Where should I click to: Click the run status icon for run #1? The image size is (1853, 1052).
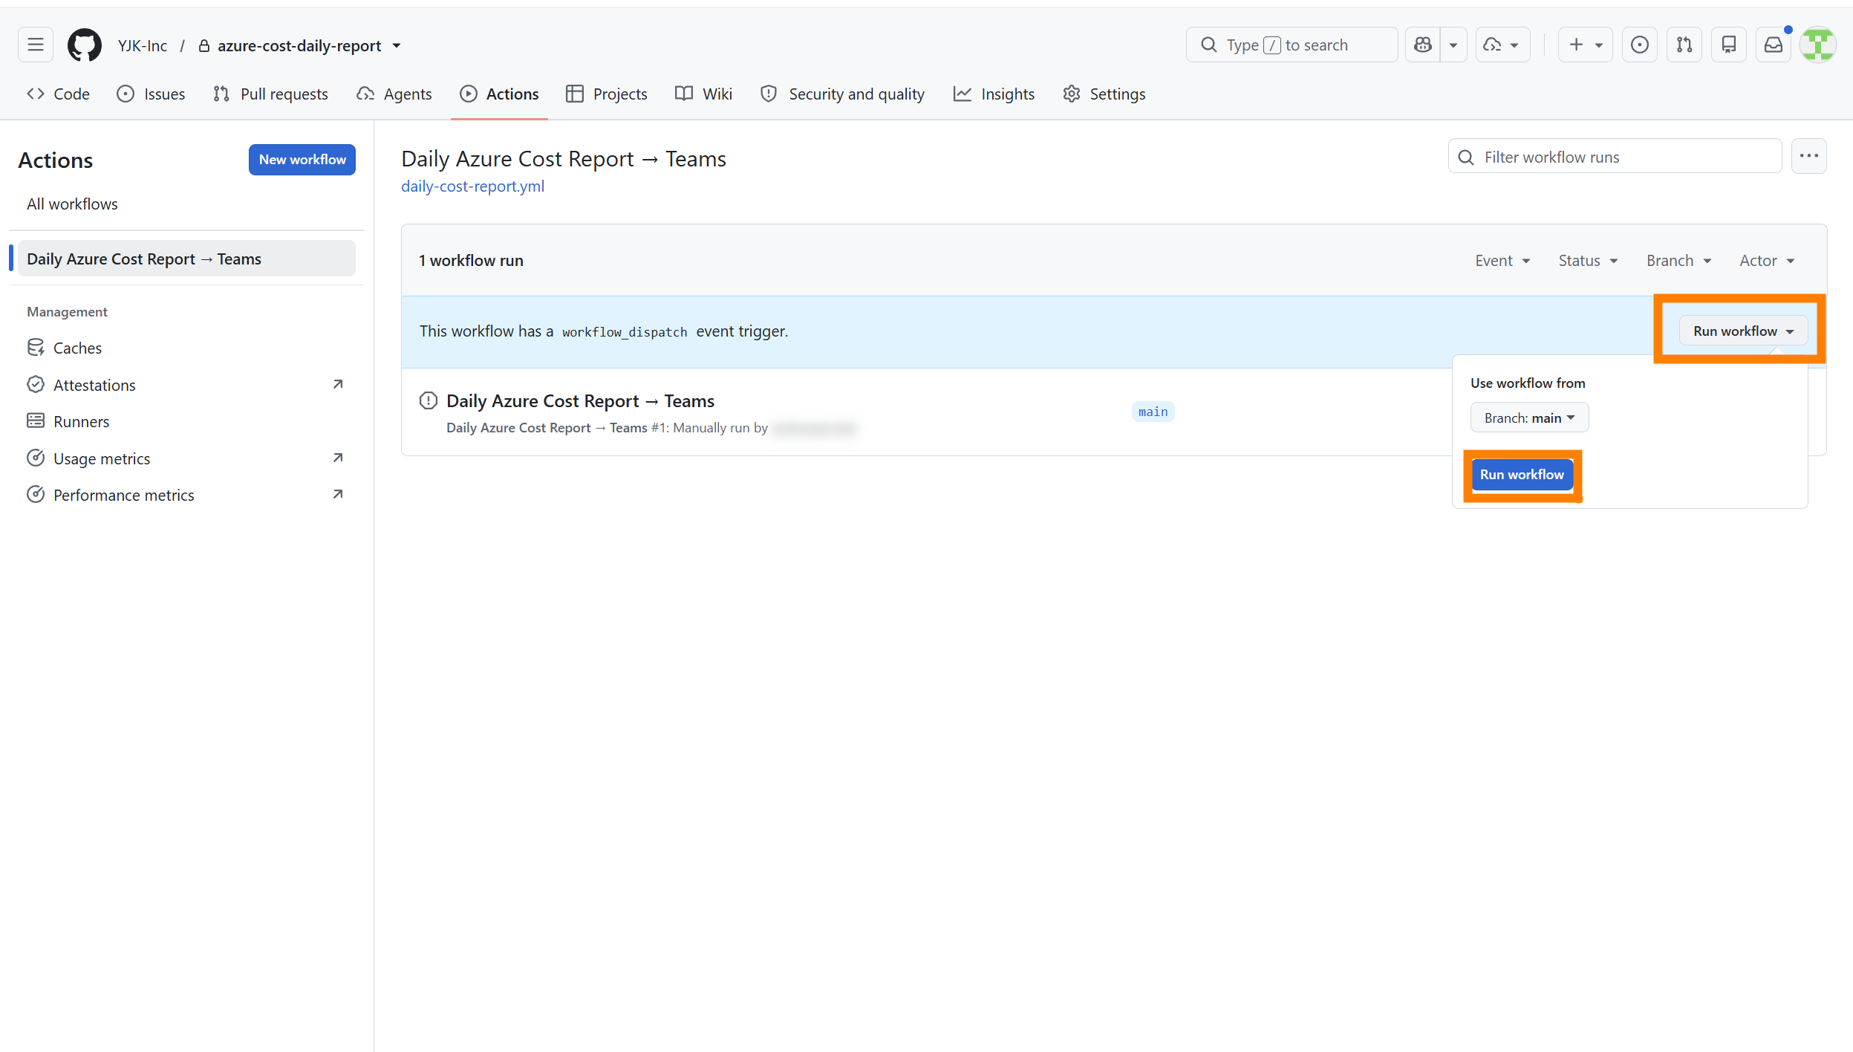click(429, 401)
